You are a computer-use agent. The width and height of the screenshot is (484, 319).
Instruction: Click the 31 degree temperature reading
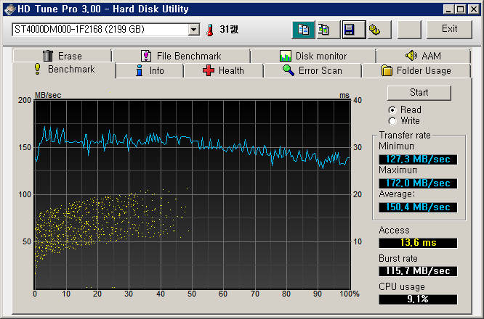click(x=229, y=30)
